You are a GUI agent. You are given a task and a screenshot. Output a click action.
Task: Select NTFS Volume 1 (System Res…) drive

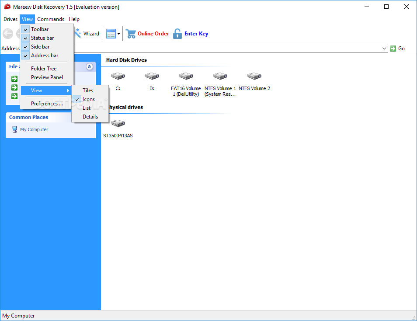coord(220,76)
